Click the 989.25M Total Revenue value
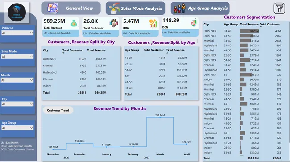 coord(54,21)
